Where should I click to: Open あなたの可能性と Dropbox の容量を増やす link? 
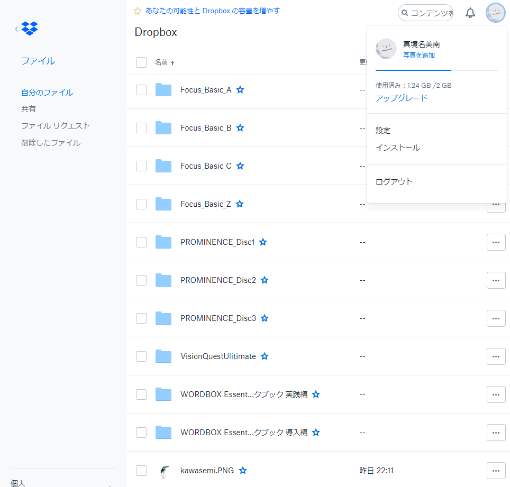coord(212,11)
